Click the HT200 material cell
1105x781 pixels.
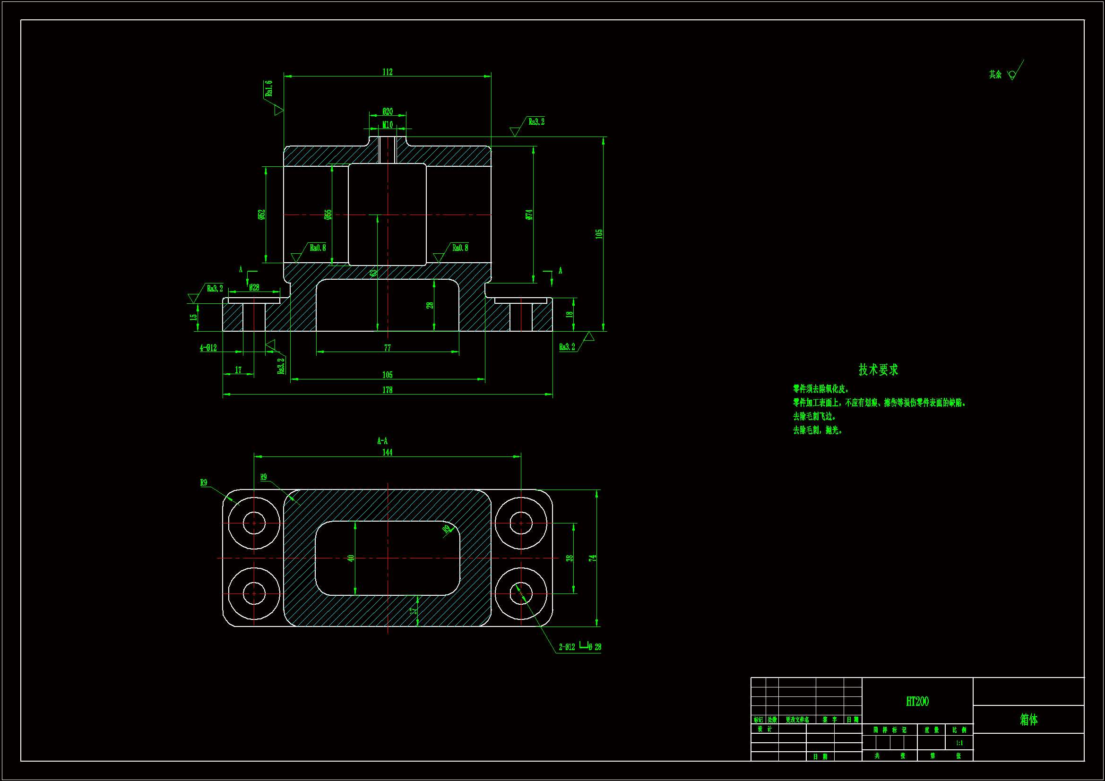tap(917, 701)
